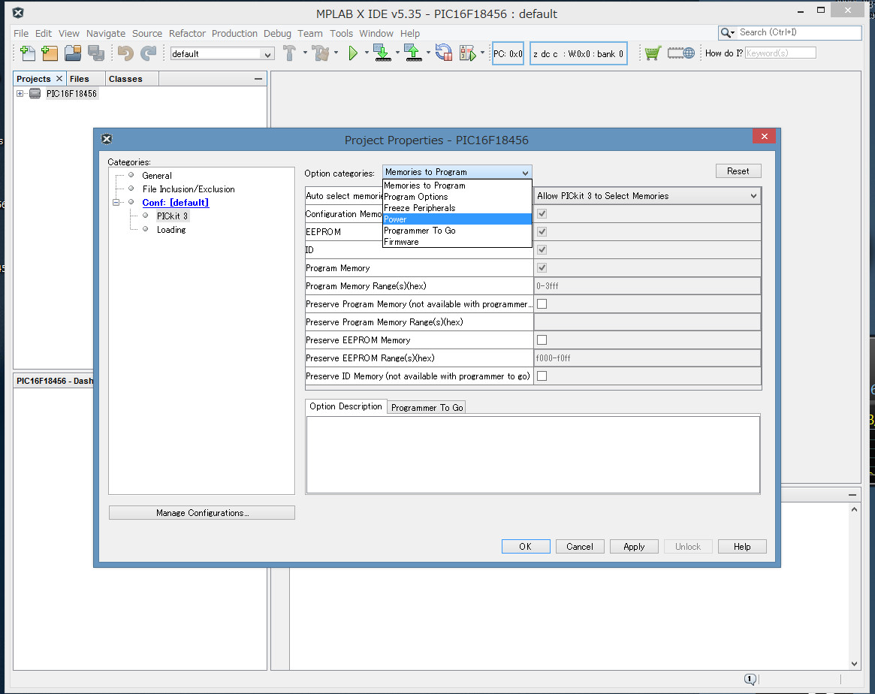Click the Clean and Build icon
875x694 pixels.
click(x=321, y=53)
